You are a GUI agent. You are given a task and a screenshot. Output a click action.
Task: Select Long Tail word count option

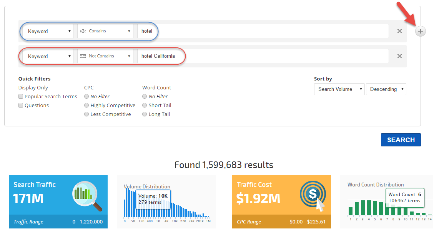[x=145, y=114]
